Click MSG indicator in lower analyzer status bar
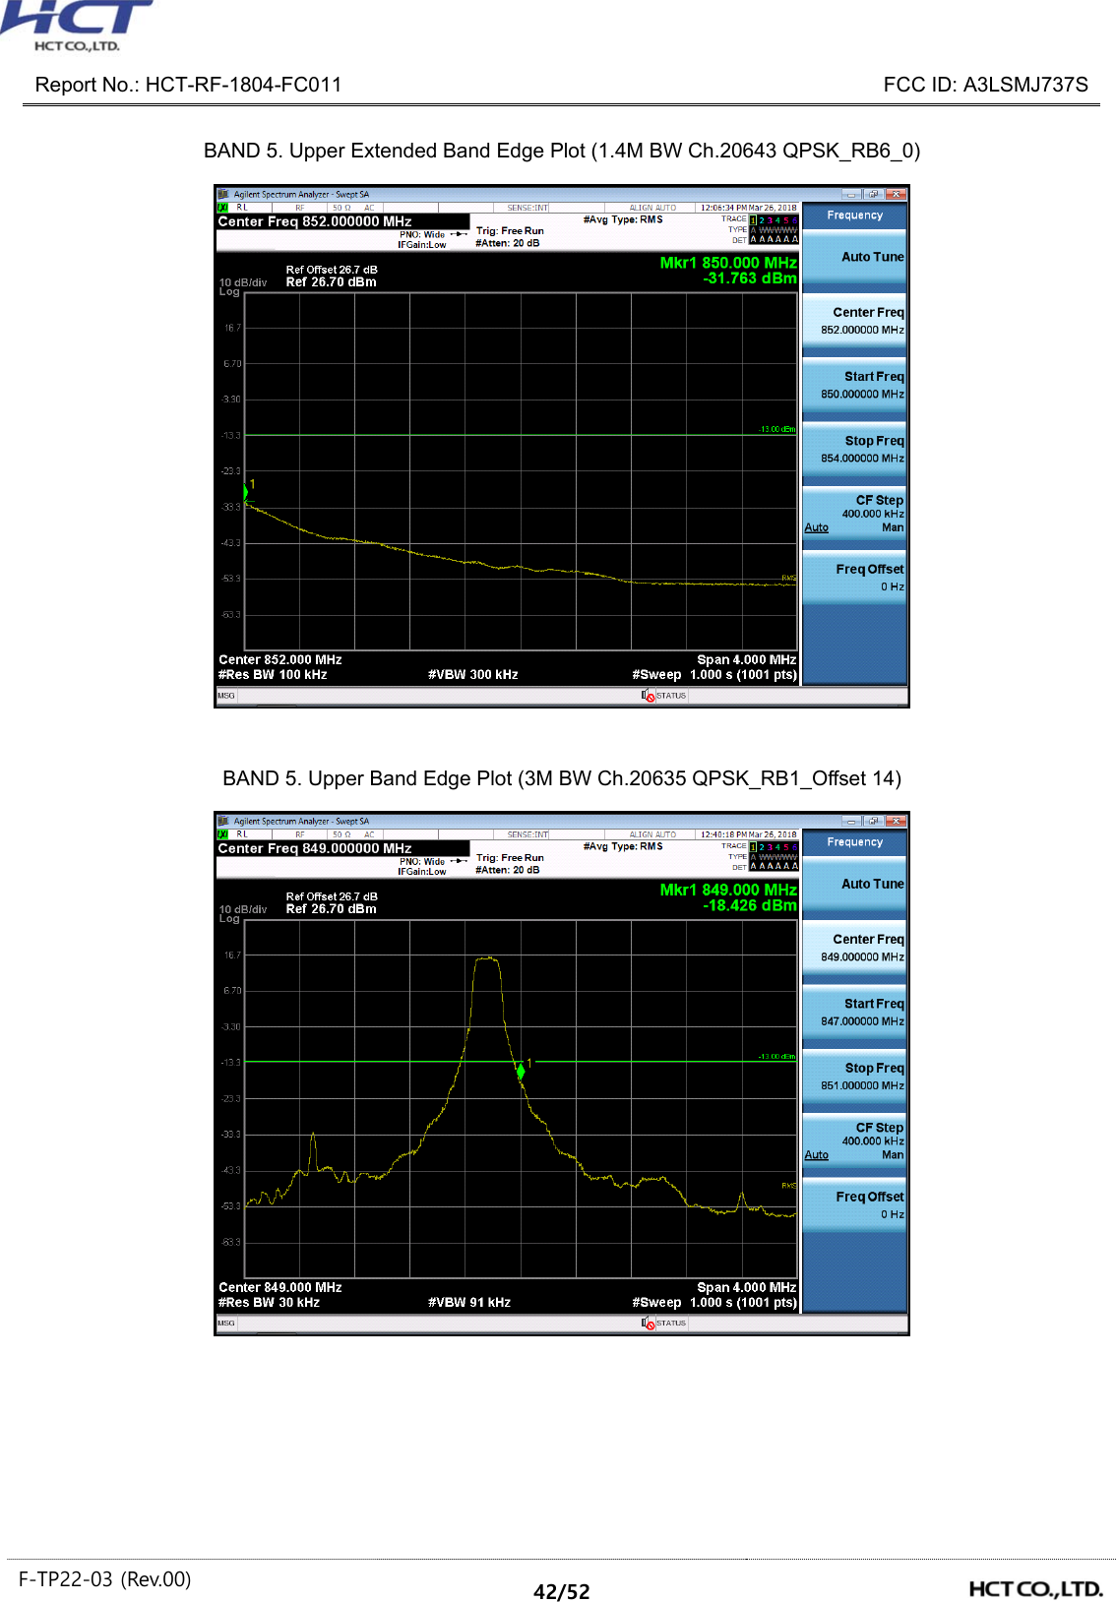This screenshot has width=1116, height=1602. [226, 1324]
